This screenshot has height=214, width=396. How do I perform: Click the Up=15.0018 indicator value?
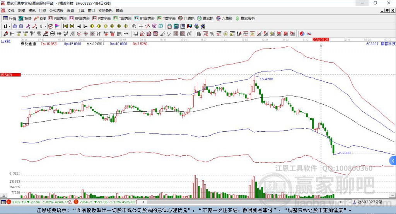point(72,44)
